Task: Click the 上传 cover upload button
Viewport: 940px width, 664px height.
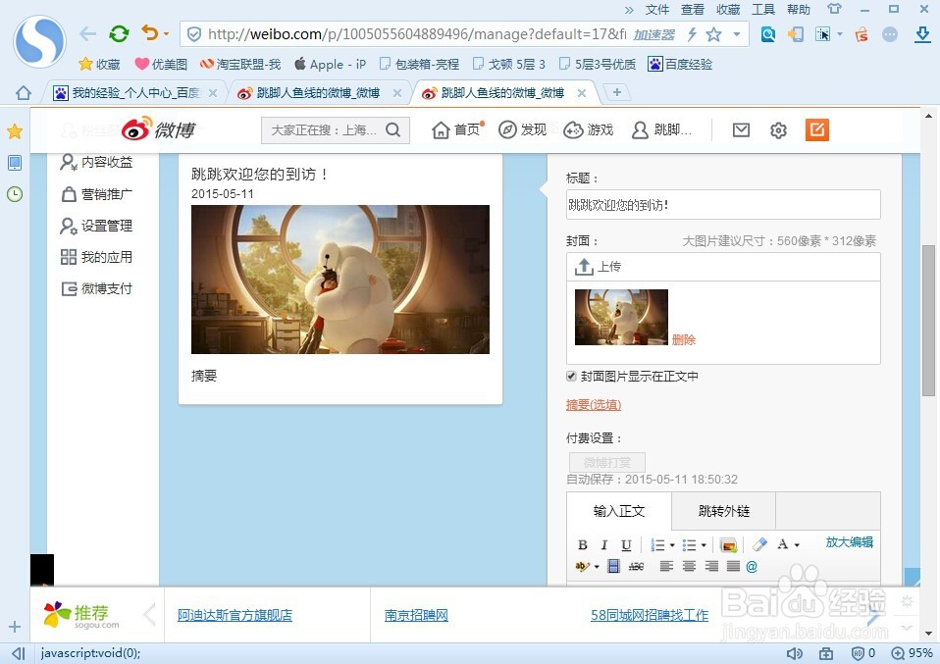Action: (x=598, y=267)
